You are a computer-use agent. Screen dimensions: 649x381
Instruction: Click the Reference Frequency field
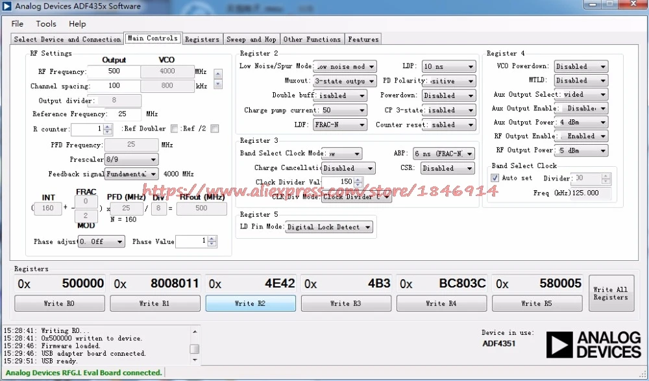tap(123, 114)
